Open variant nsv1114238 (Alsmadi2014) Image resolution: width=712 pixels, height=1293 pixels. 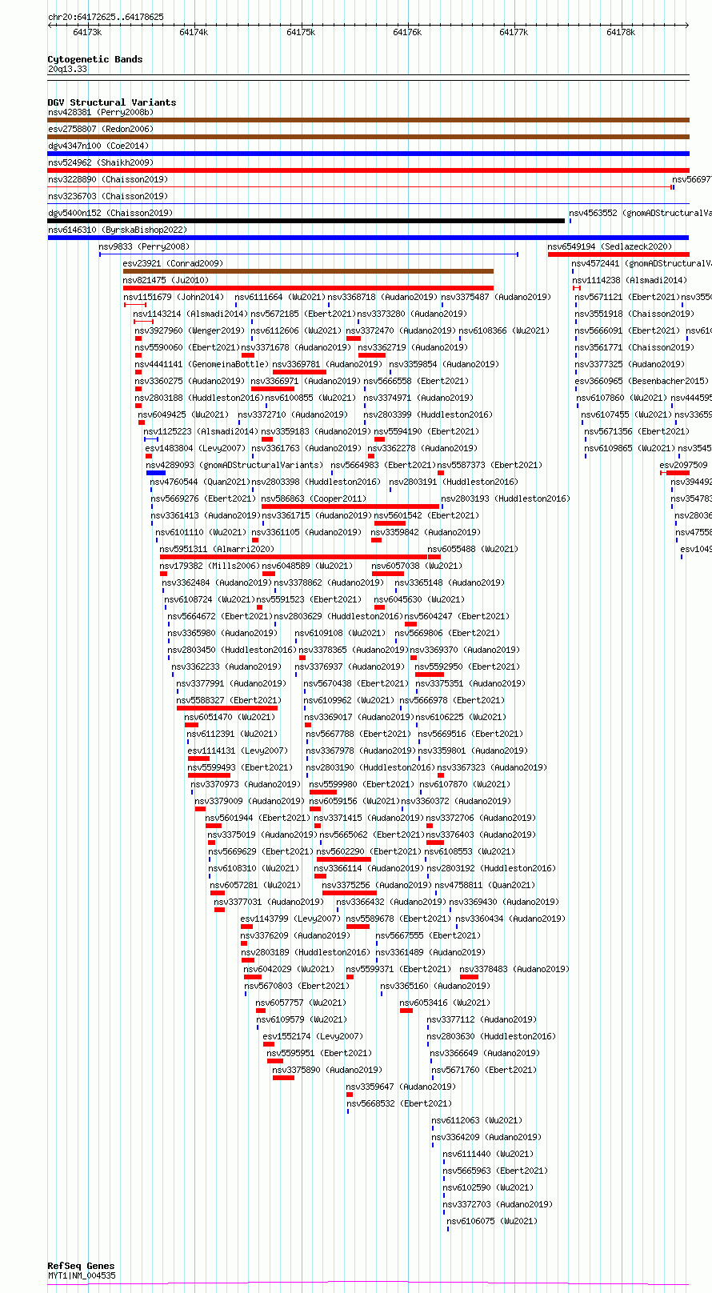[630, 280]
